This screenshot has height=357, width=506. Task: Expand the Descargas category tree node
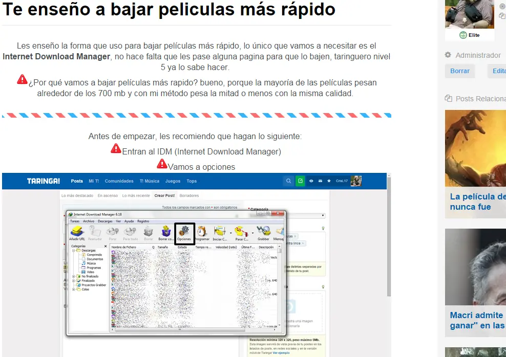click(73, 250)
